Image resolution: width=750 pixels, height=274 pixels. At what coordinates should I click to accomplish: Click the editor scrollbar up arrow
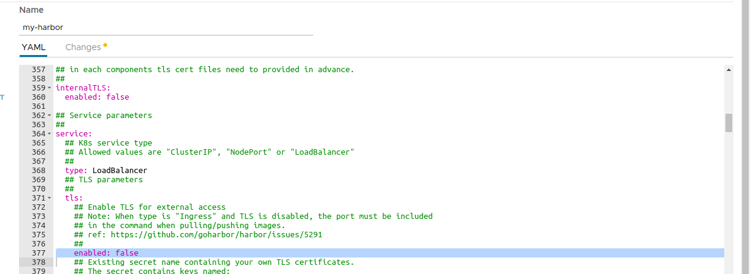729,70
